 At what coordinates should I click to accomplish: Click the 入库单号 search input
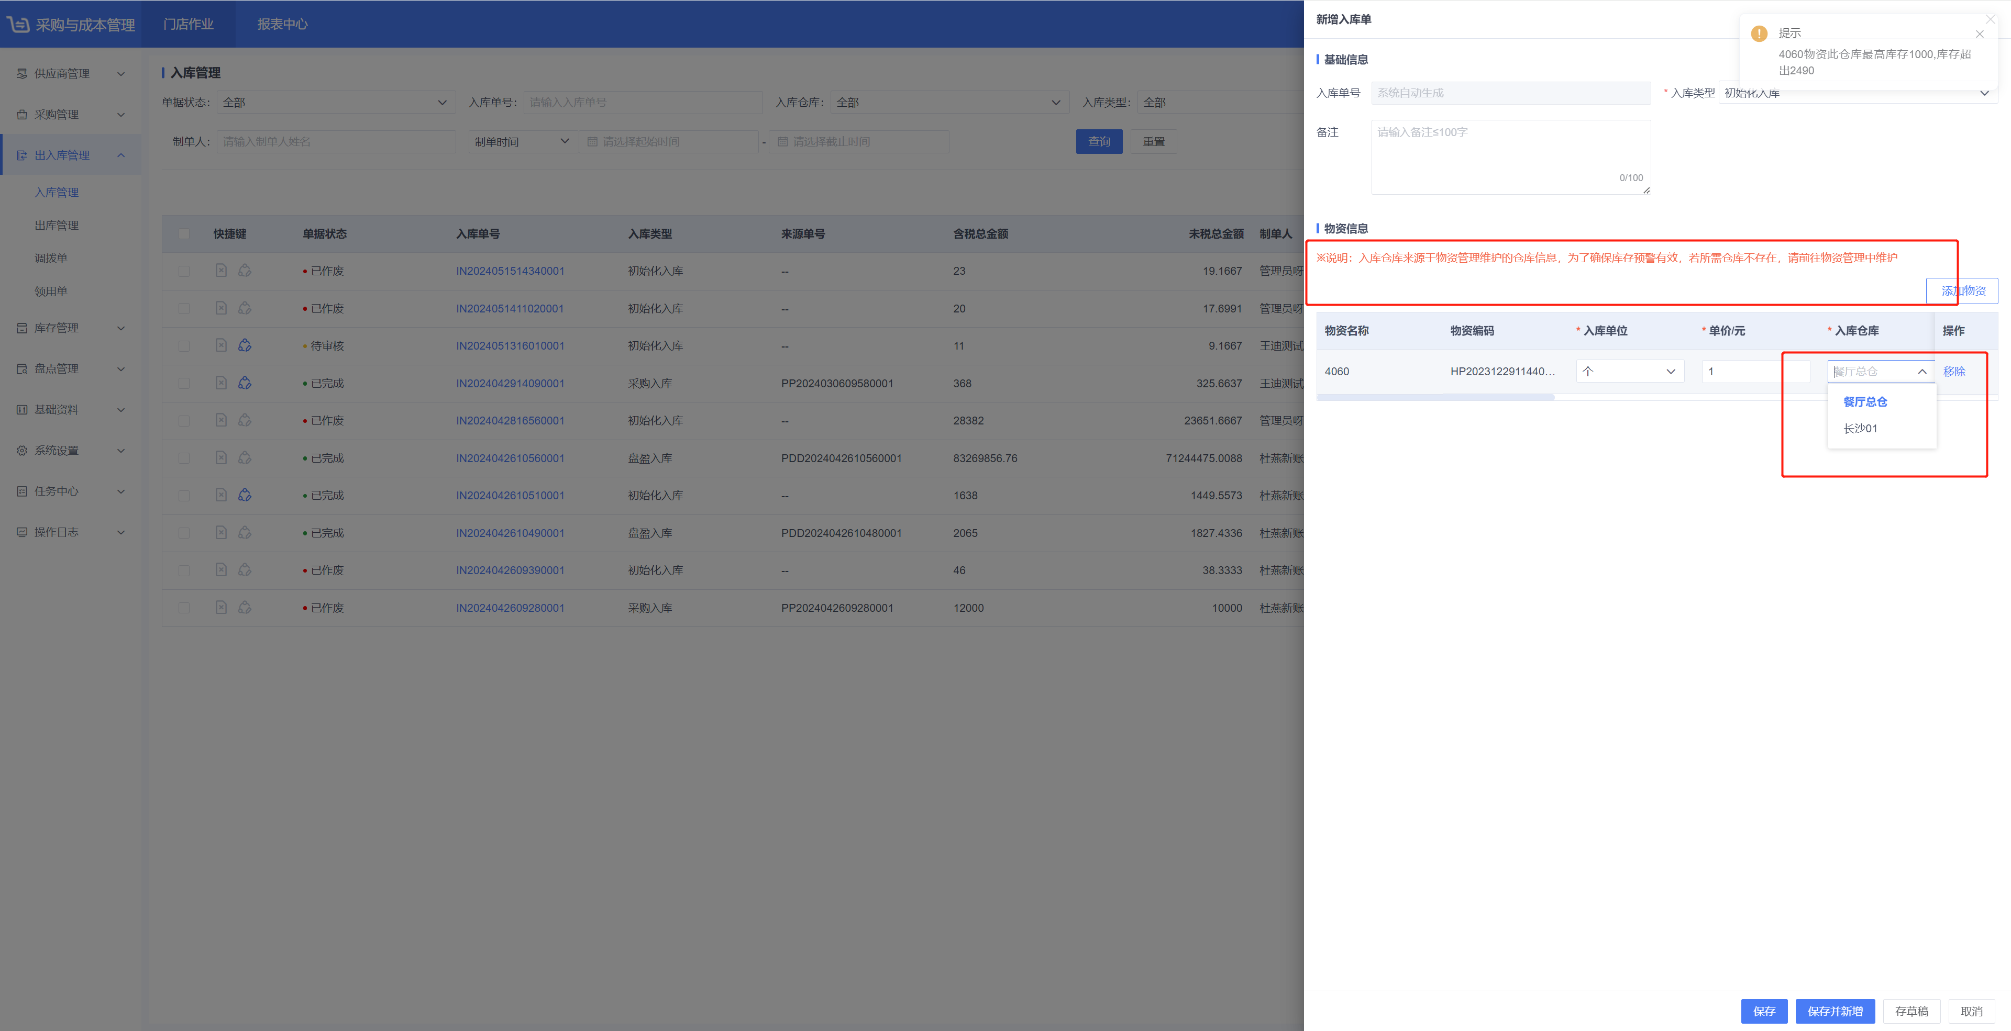point(643,102)
